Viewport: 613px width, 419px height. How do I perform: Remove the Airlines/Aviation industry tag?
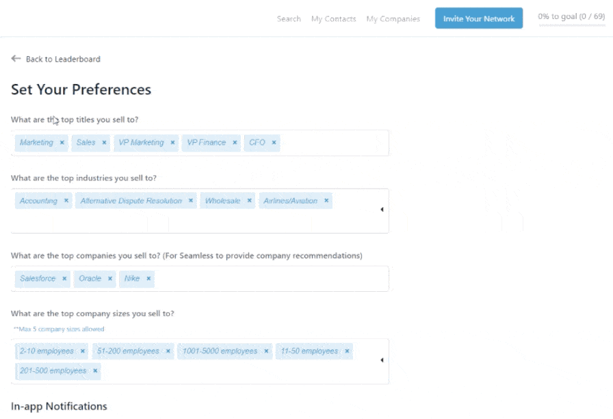coord(327,201)
